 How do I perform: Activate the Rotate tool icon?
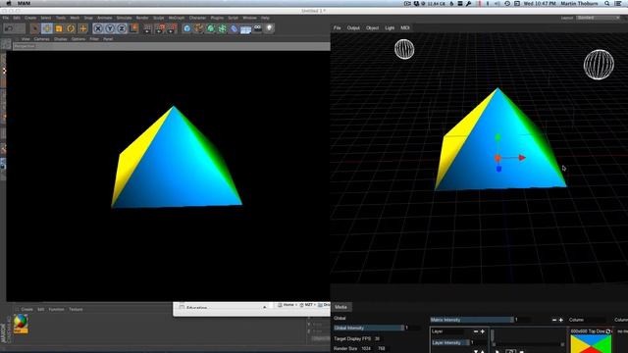[x=71, y=28]
